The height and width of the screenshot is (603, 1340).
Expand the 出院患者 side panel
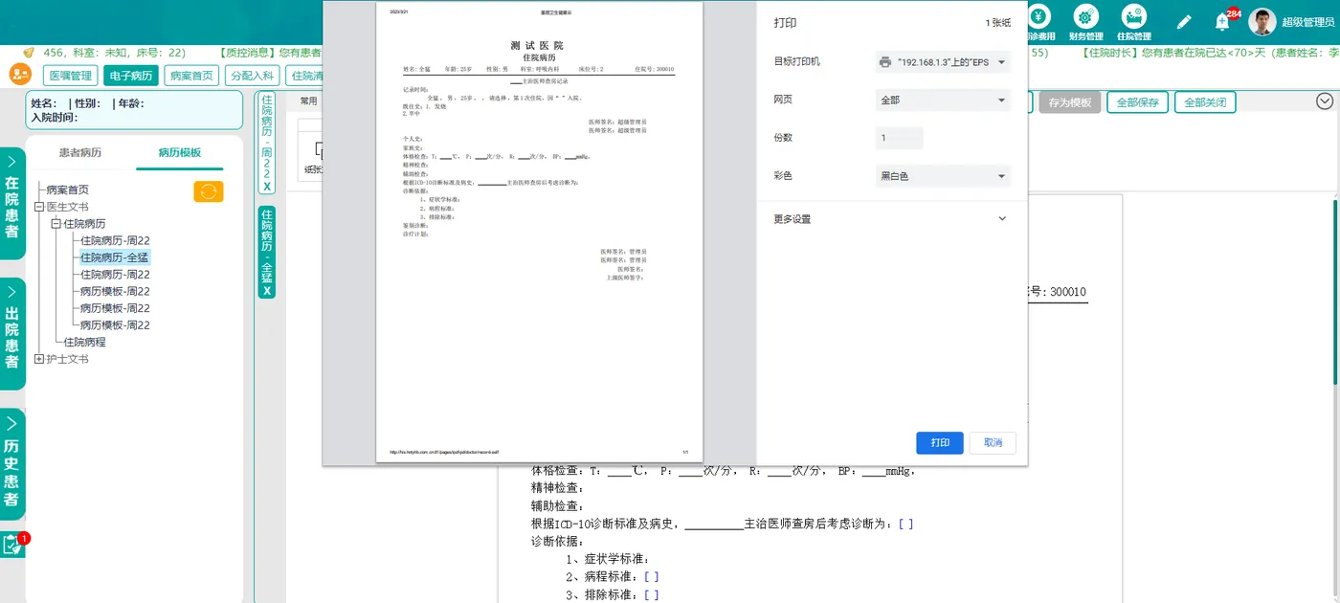(11, 334)
